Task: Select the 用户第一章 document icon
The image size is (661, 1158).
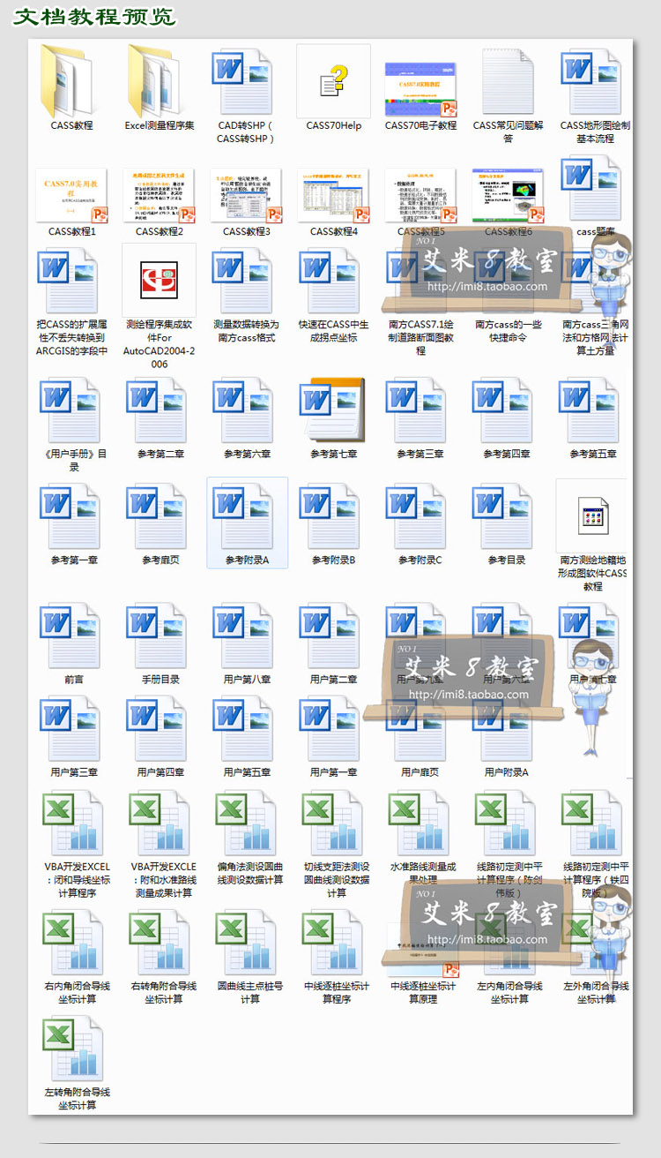Action: pyautogui.click(x=331, y=730)
